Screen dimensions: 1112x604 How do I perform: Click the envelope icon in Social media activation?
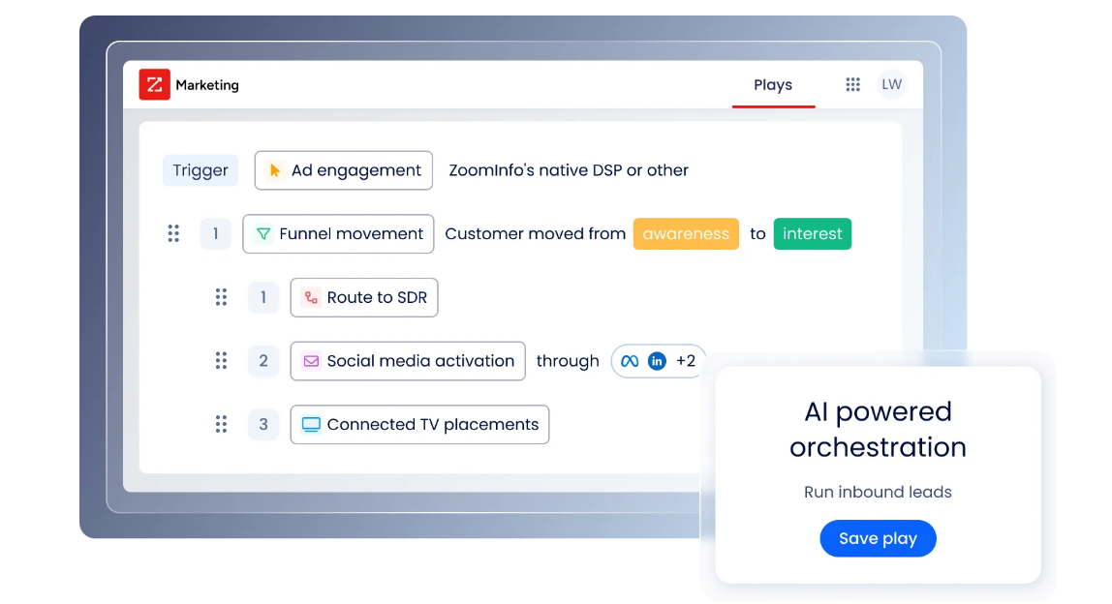click(311, 361)
